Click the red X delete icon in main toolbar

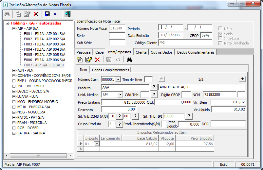coord(36,14)
